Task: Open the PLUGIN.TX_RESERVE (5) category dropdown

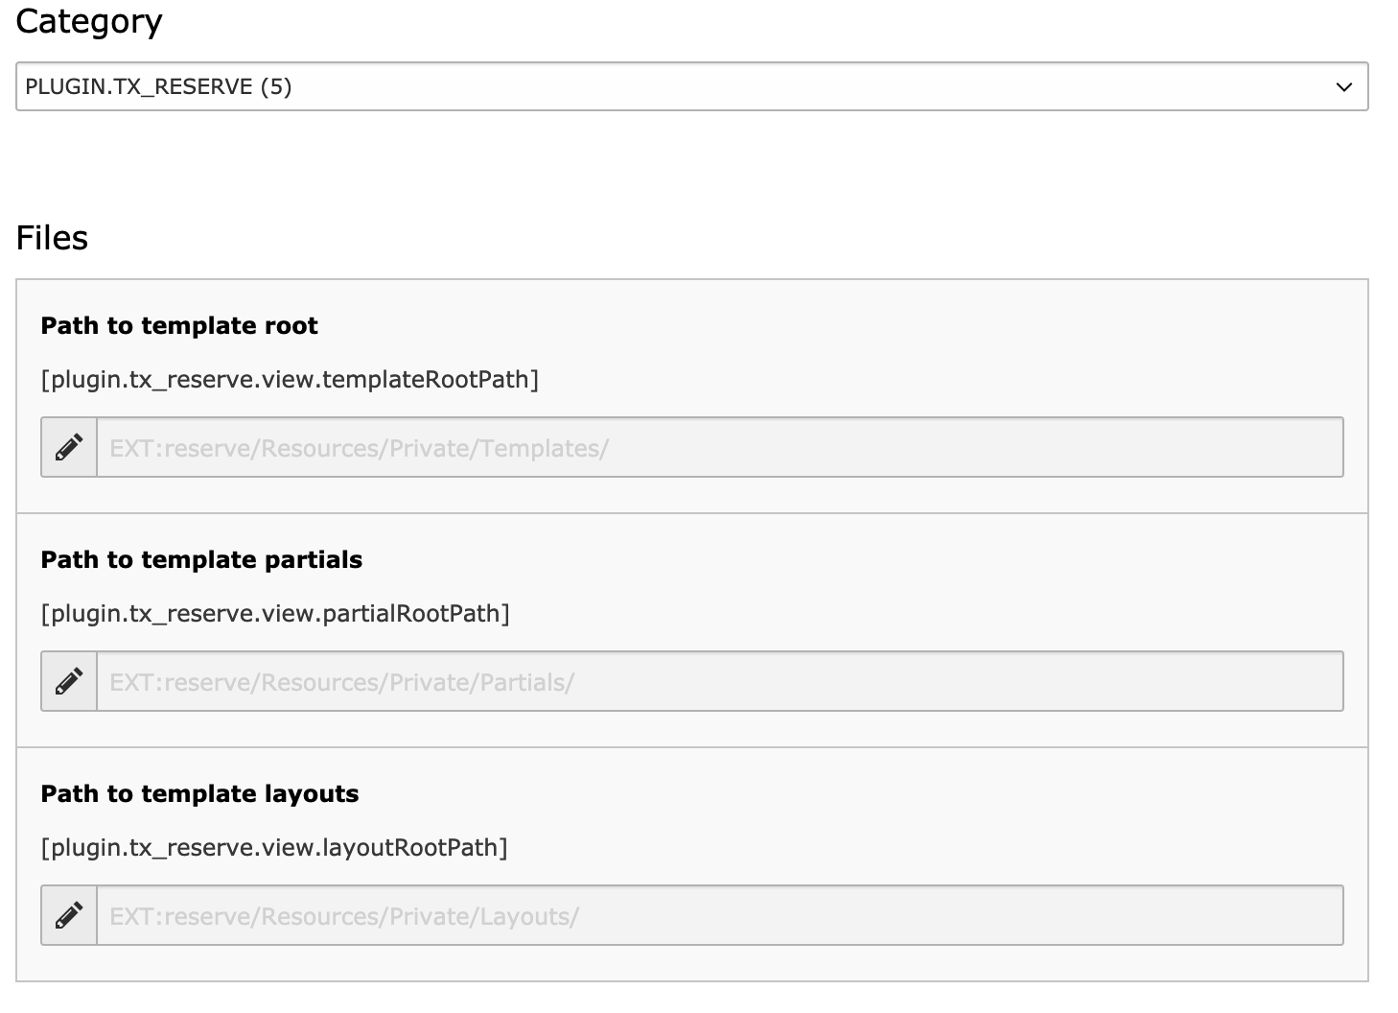Action: click(690, 86)
